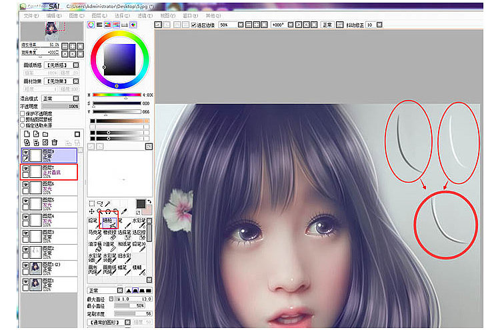Open the 50% zoom level dropdown

pyautogui.click(x=241, y=25)
